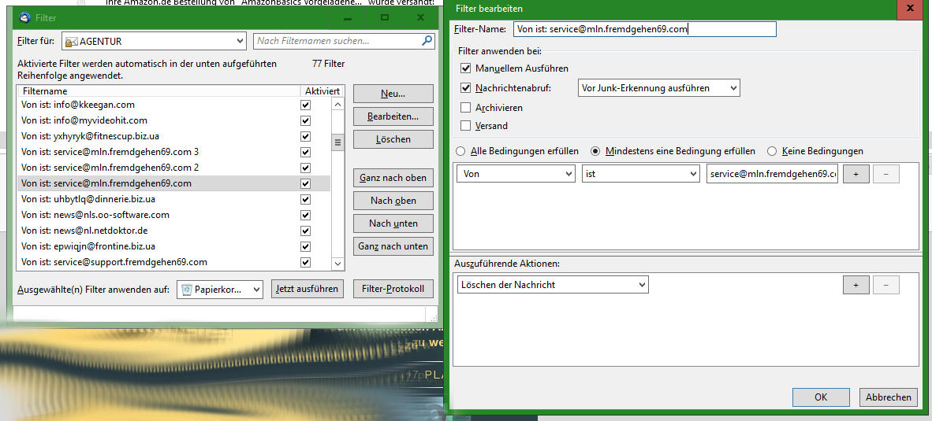Open the Filter-Protokoll log
The height and width of the screenshot is (421, 932).
[x=393, y=289]
